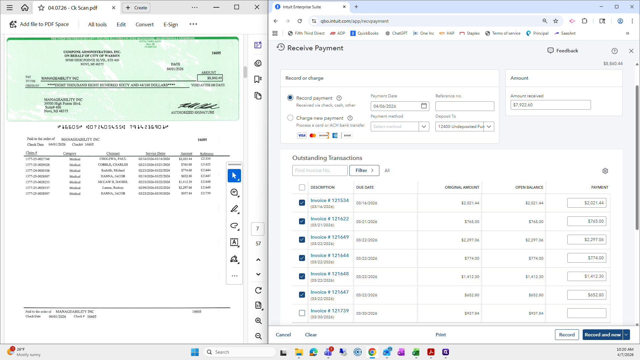This screenshot has width=640, height=360.
Task: Select the Charge new payment option
Action: [x=290, y=118]
